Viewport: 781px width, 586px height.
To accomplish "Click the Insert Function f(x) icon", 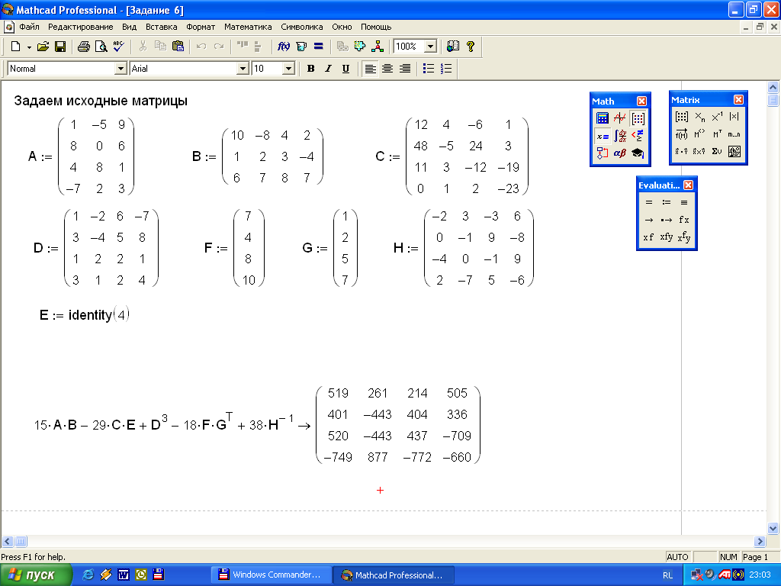I will [284, 47].
